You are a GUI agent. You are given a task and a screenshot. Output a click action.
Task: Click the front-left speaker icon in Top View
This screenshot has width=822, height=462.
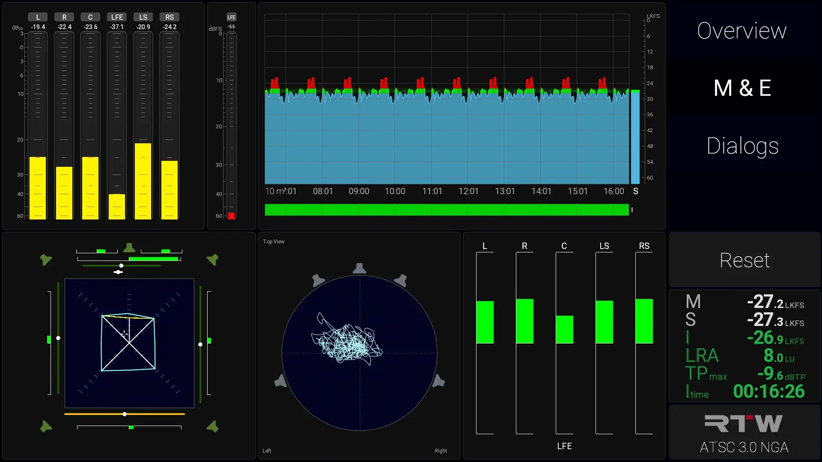click(318, 280)
